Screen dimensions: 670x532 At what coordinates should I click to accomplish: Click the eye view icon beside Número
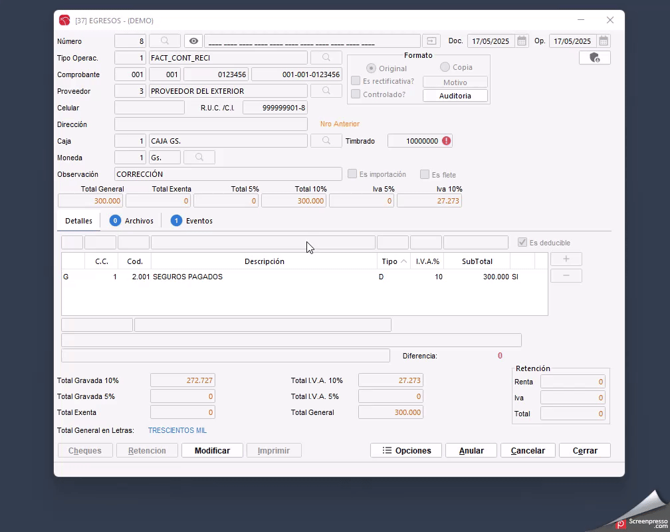tap(193, 41)
